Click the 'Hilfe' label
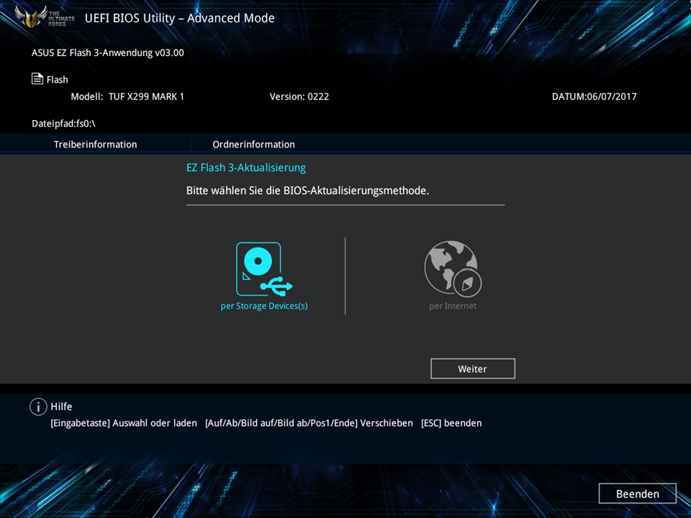The image size is (691, 518). pyautogui.click(x=61, y=406)
